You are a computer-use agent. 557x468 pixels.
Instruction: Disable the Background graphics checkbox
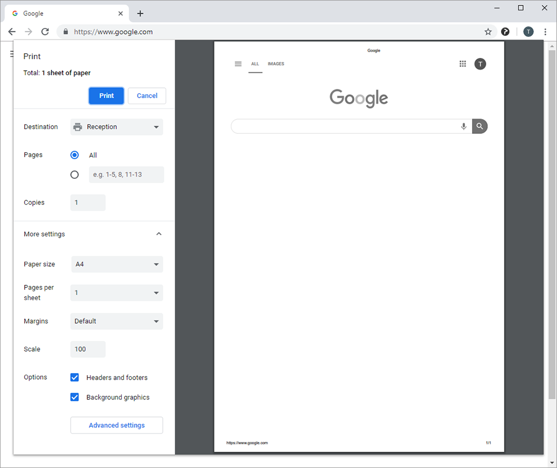[75, 397]
